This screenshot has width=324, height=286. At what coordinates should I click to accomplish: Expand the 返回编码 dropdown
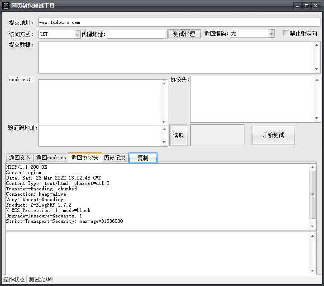pyautogui.click(x=271, y=33)
